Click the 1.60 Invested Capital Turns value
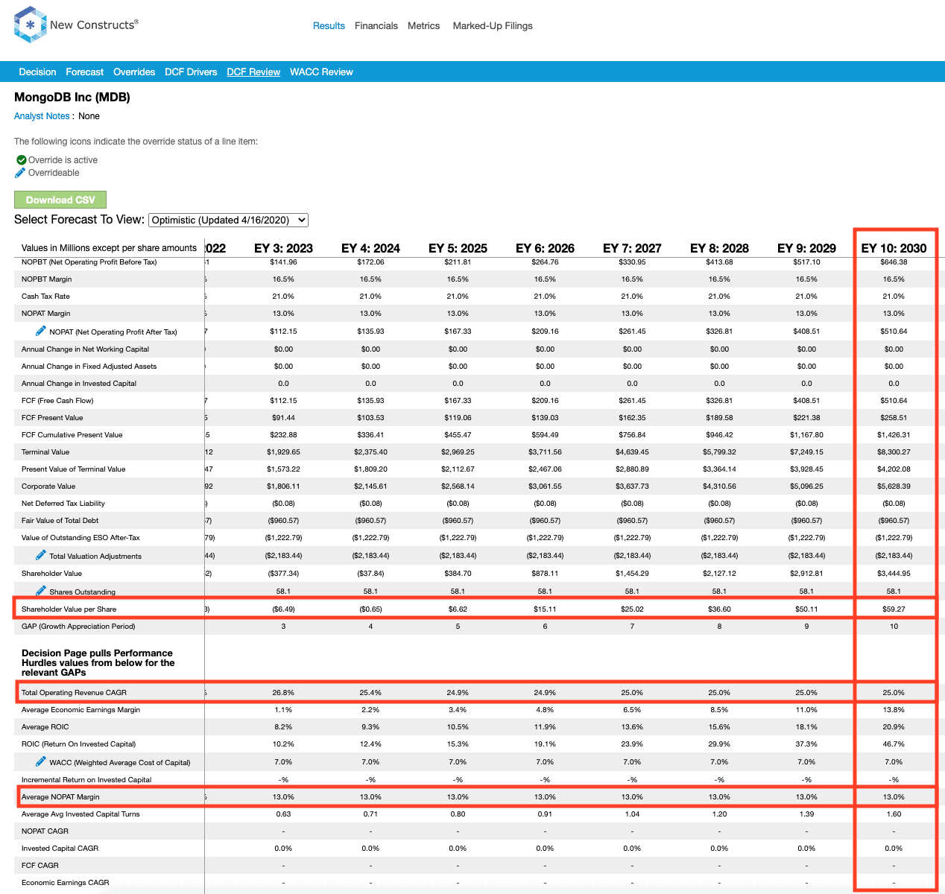The width and height of the screenshot is (945, 894). pos(894,814)
